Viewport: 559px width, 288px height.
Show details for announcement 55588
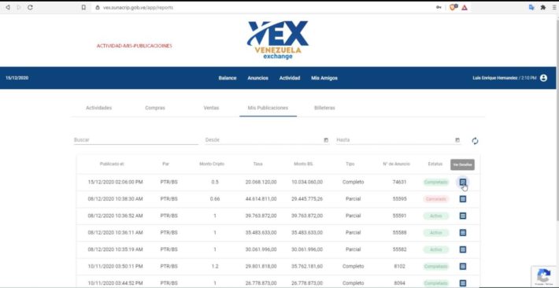462,232
